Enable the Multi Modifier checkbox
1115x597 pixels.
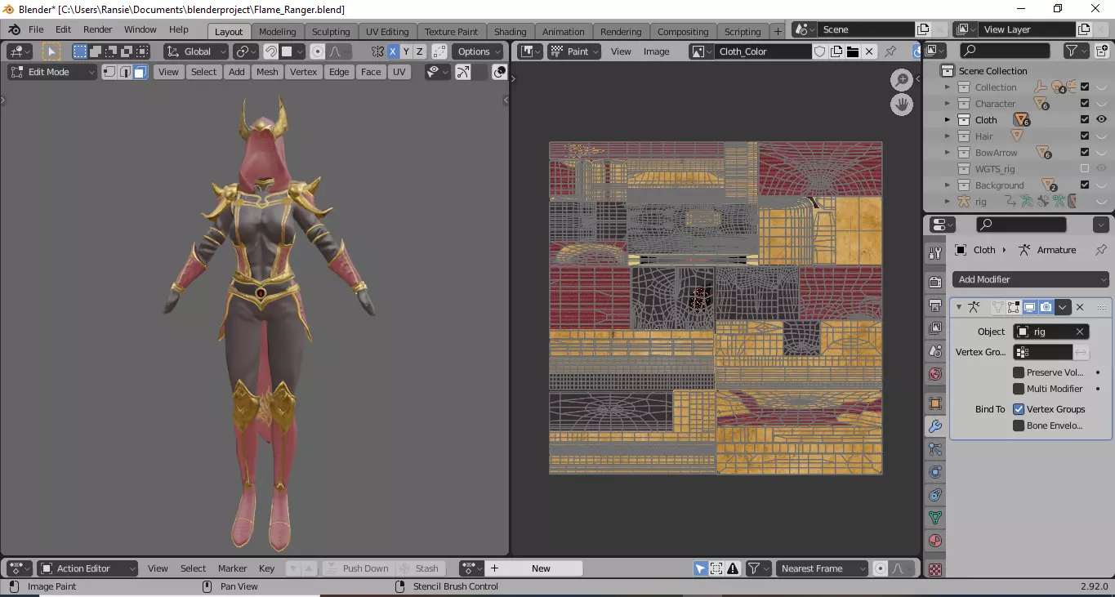point(1019,389)
